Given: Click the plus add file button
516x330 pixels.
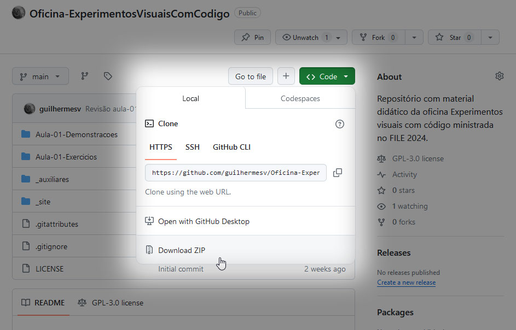Looking at the screenshot, I should pos(286,76).
